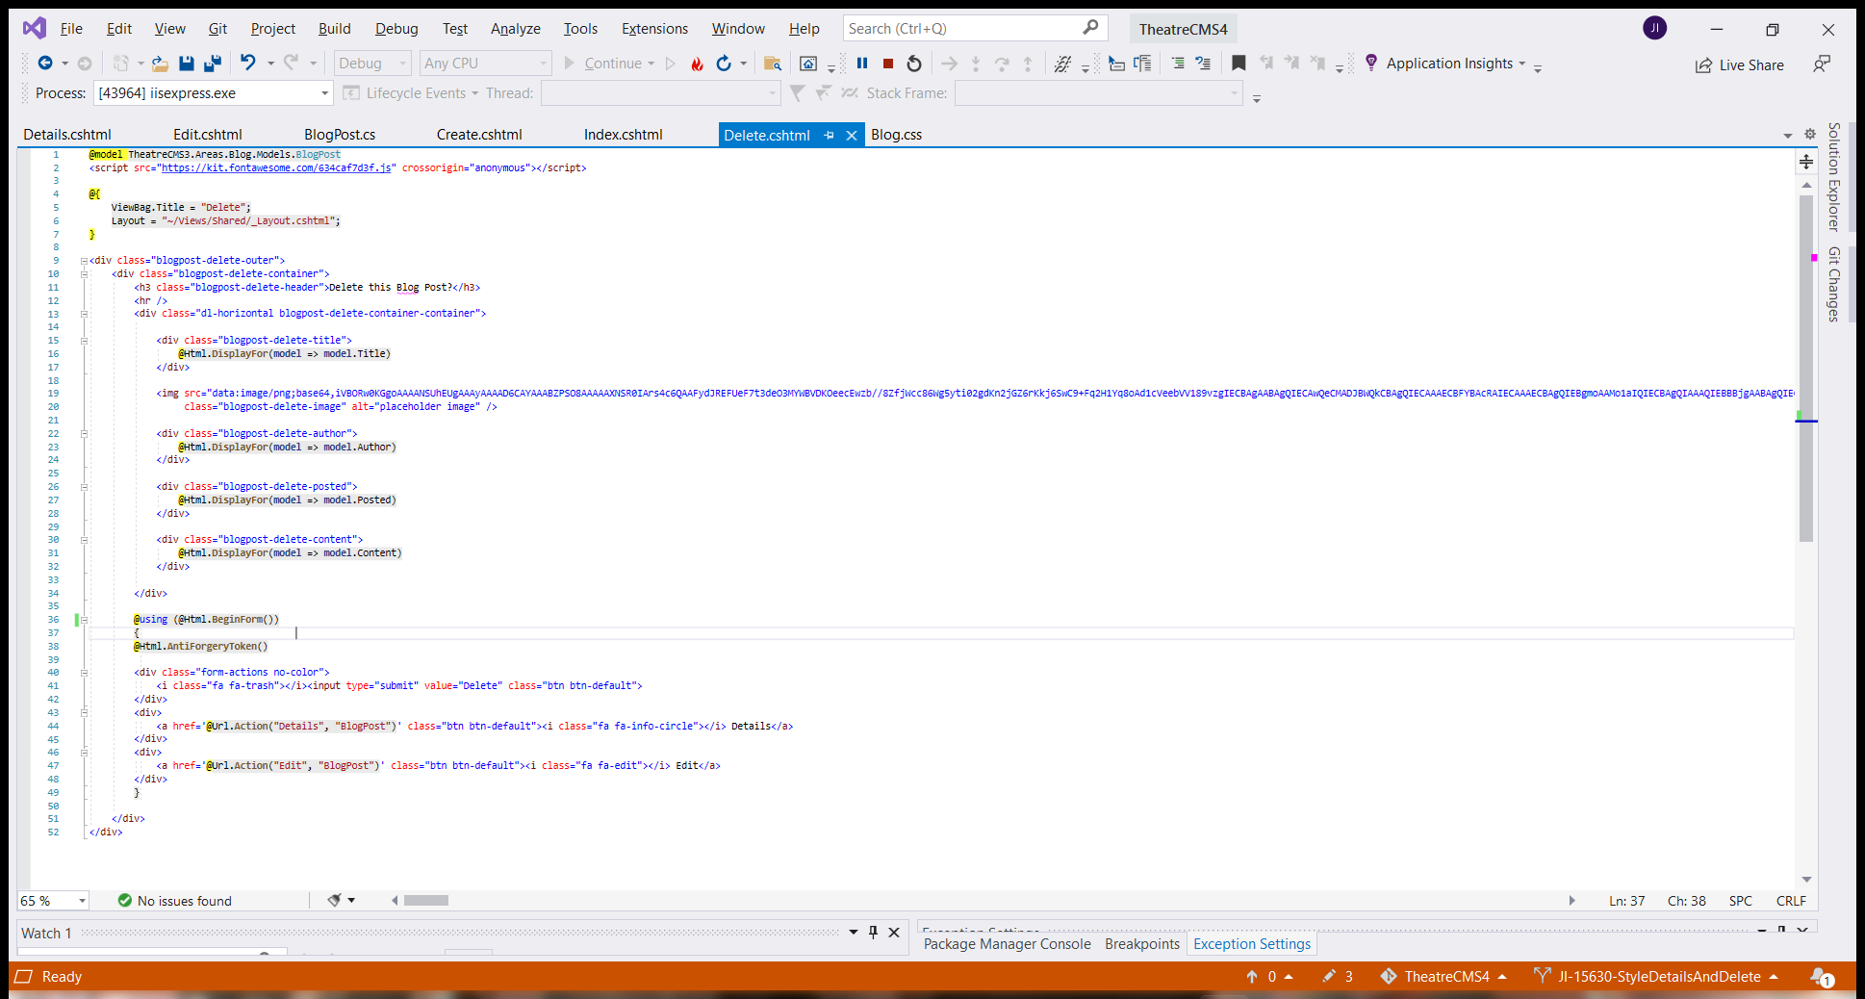
Task: Collapse the blogpost-delete-outer div region
Action: pyautogui.click(x=84, y=259)
